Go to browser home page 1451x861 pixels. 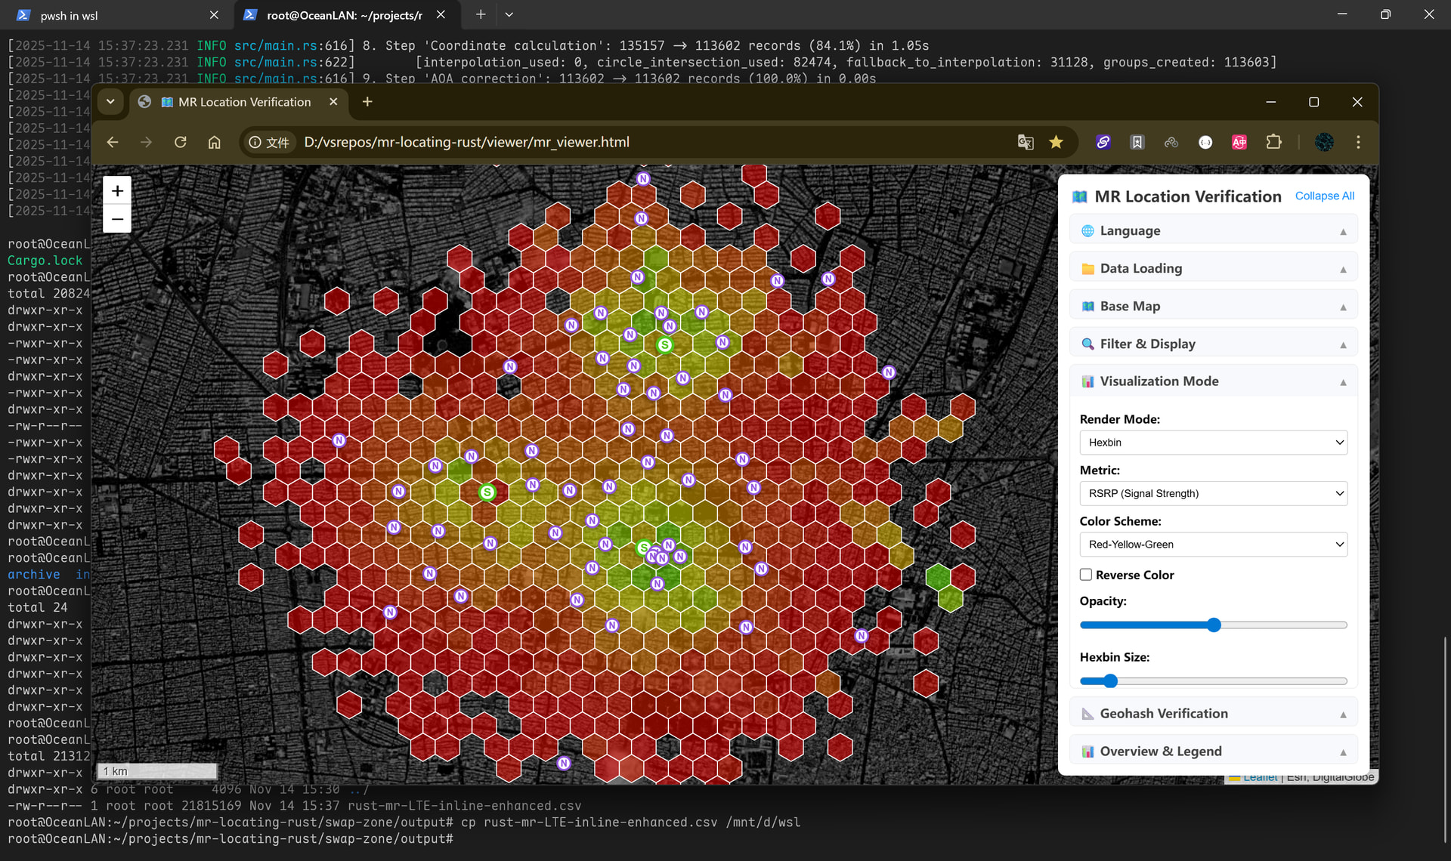pos(215,142)
